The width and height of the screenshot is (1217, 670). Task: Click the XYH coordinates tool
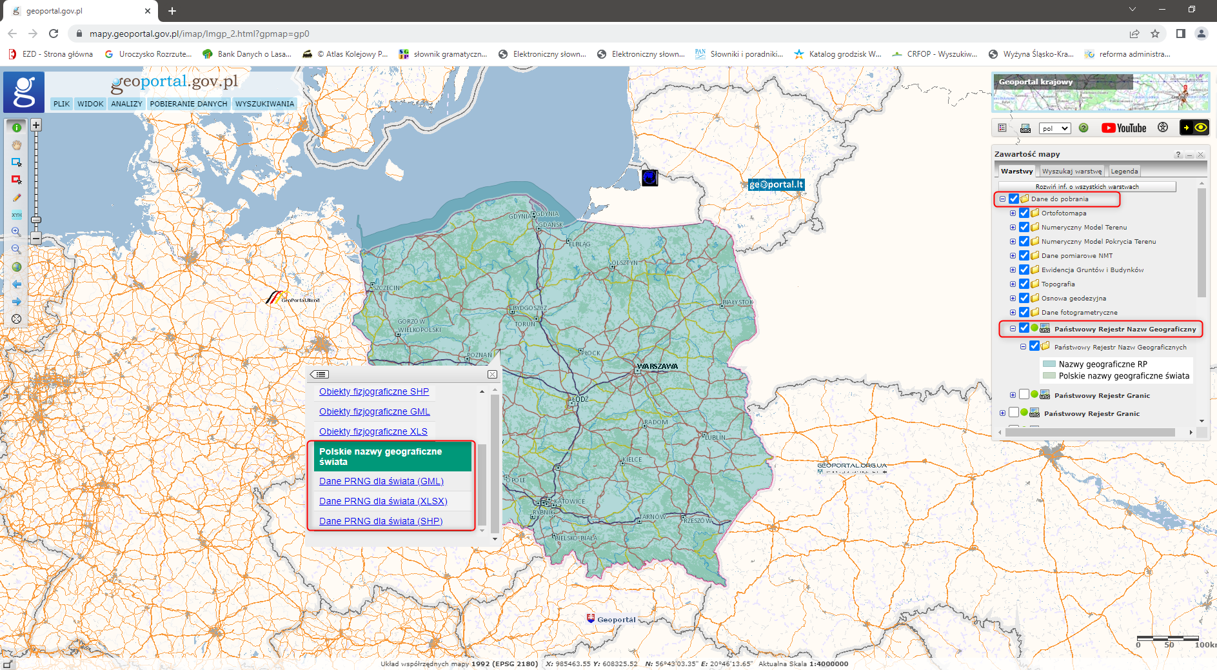tap(17, 215)
